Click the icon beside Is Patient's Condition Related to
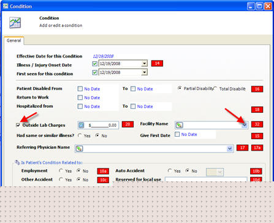274x223 pixels. click(x=18, y=162)
